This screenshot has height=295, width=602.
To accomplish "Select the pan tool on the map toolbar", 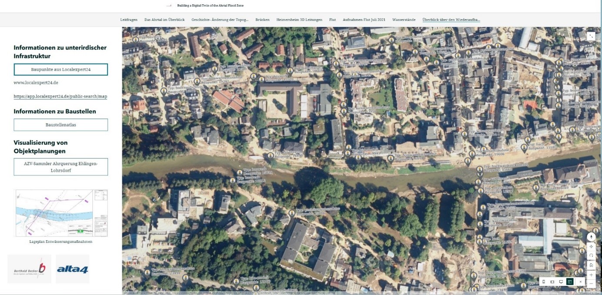I will tap(591, 246).
